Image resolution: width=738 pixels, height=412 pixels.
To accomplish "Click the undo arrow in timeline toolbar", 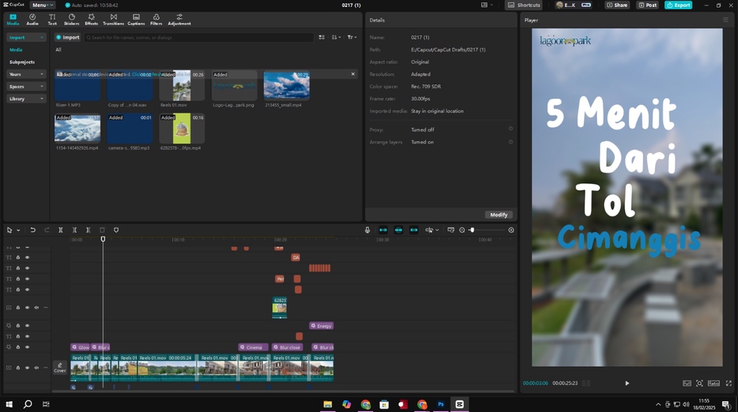I will click(32, 230).
